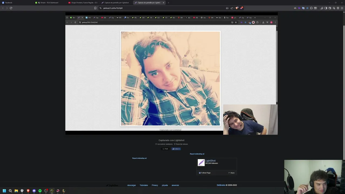
Task: Open the Tutoriales footer link
Action: (144, 185)
